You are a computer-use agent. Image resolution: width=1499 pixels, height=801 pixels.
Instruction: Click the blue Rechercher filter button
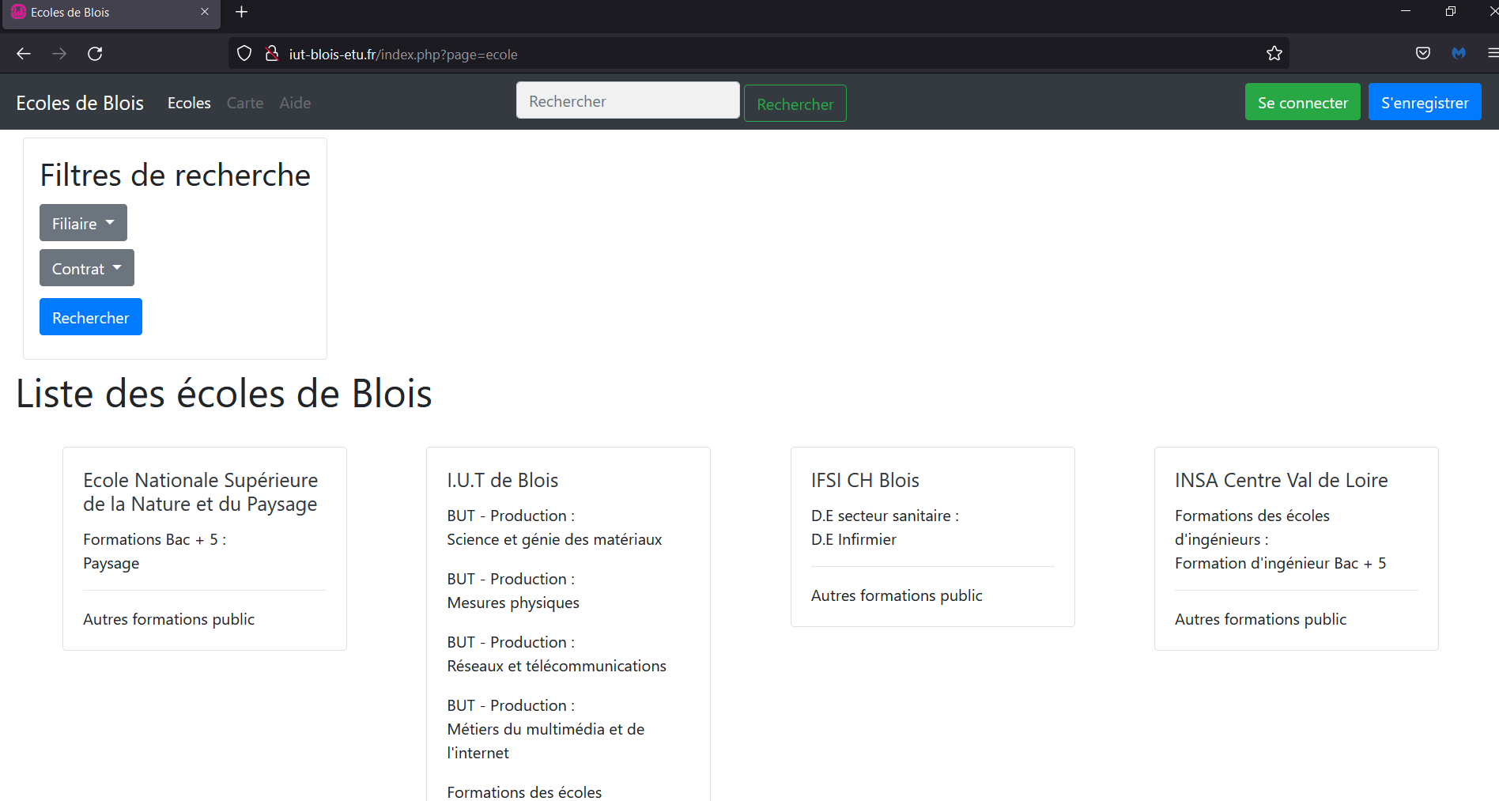coord(91,317)
